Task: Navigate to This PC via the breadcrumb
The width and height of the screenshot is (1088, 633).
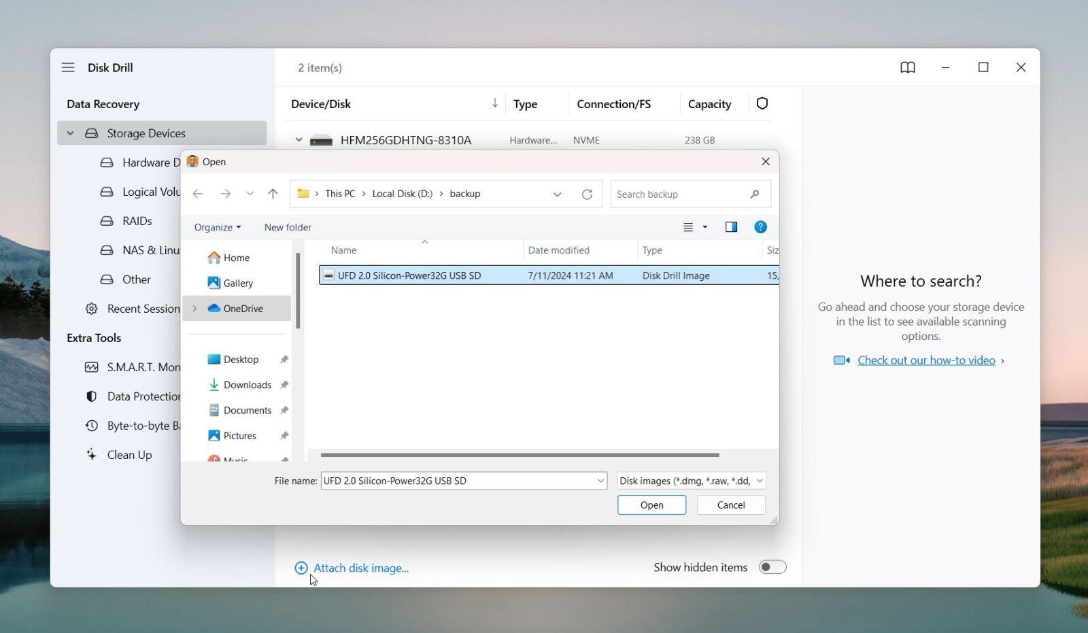Action: [x=339, y=193]
